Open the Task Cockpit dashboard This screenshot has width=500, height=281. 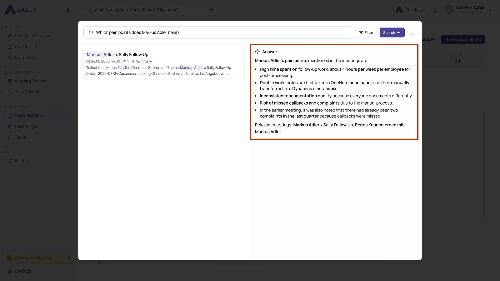[27, 92]
